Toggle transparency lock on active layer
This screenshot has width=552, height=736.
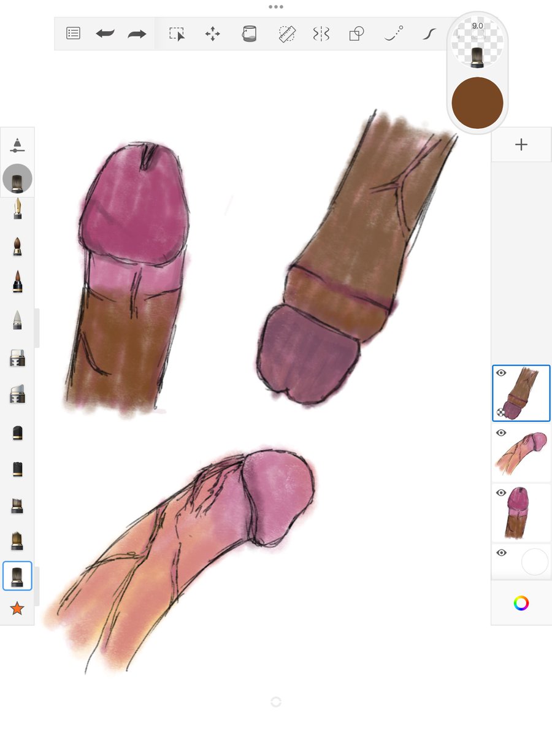[x=500, y=413]
